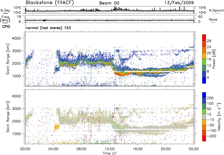Screen dimensions: 224x155
Task: Select the "200" value on Velocity color bar
Action: [x=210, y=98]
